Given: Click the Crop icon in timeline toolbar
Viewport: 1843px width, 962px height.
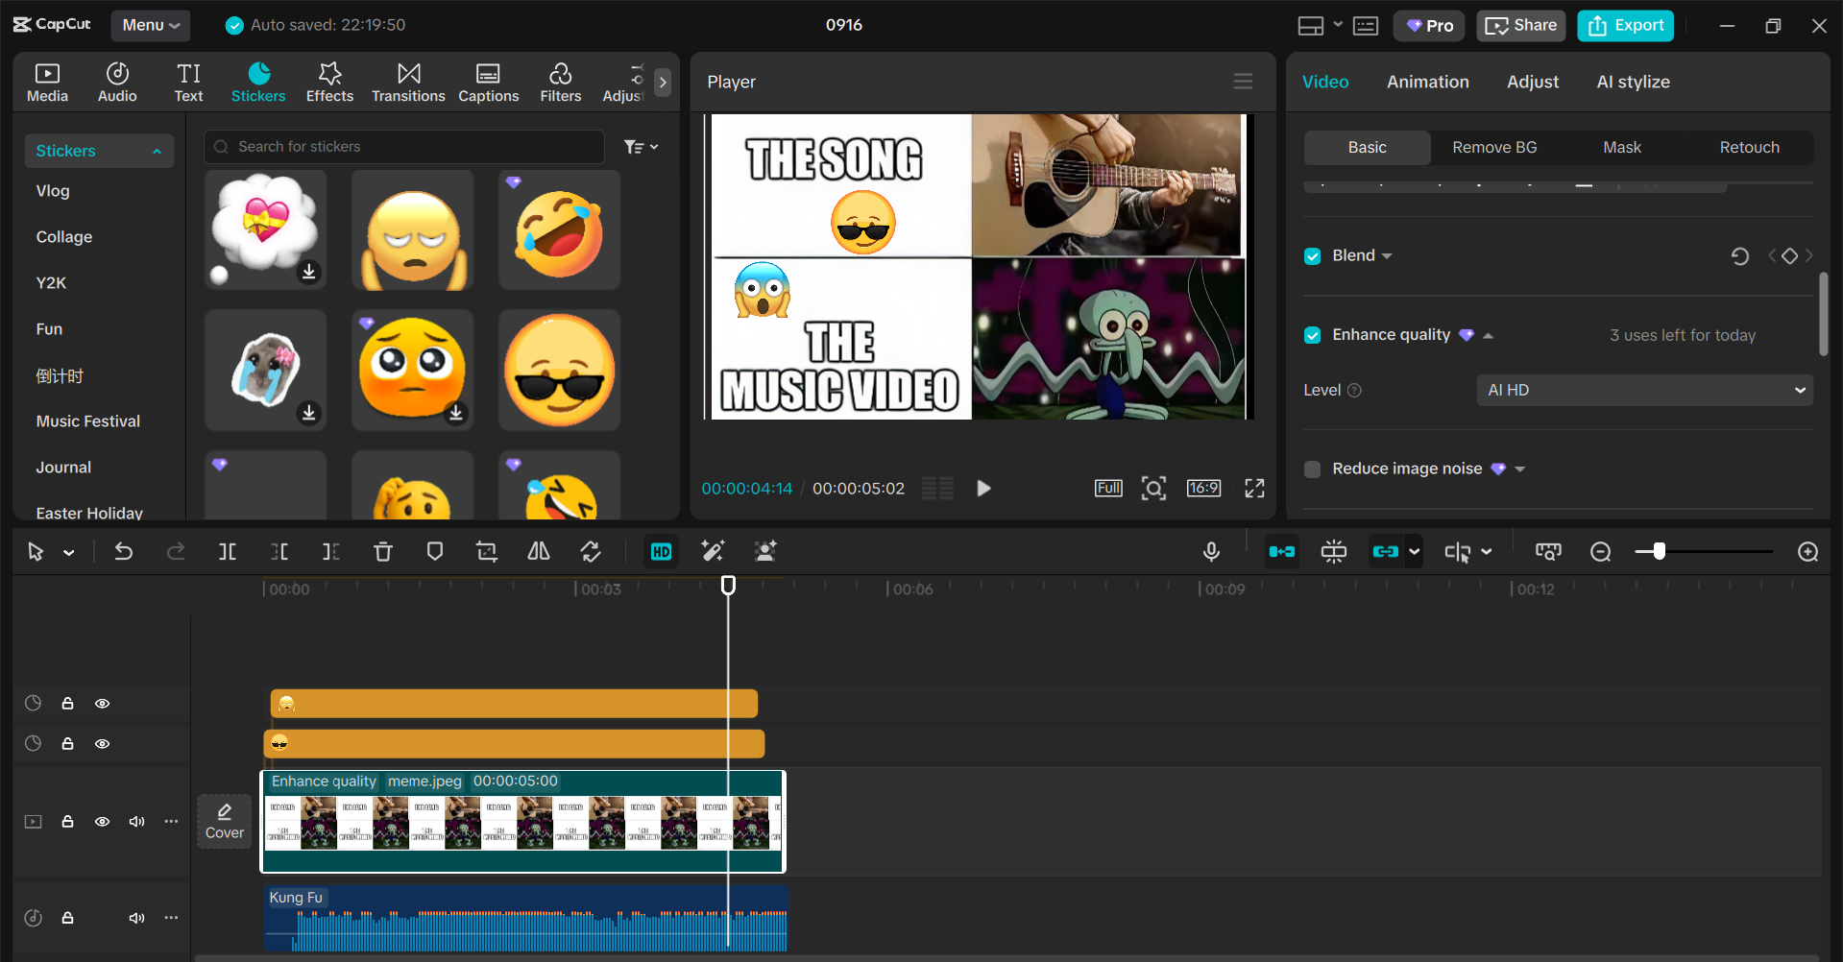Looking at the screenshot, I should pos(487,551).
